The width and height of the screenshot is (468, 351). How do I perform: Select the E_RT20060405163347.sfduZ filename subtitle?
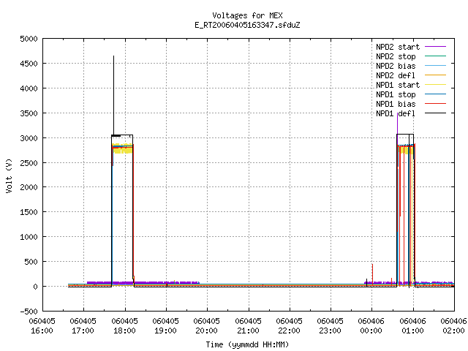point(247,25)
